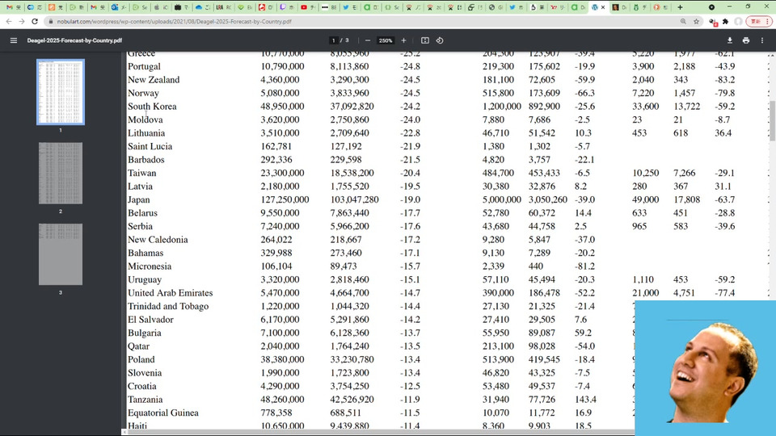Zoom in the PDF with the plus icon
Viewport: 776px width, 436px height.
click(404, 40)
